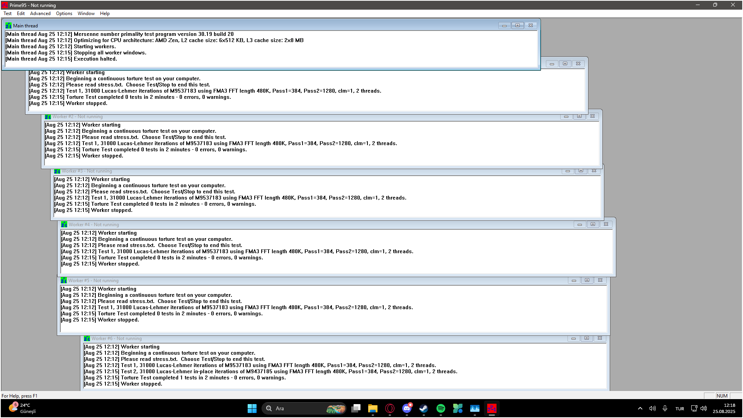Maximize the Worker #5 window
The image size is (743, 418).
click(x=587, y=280)
